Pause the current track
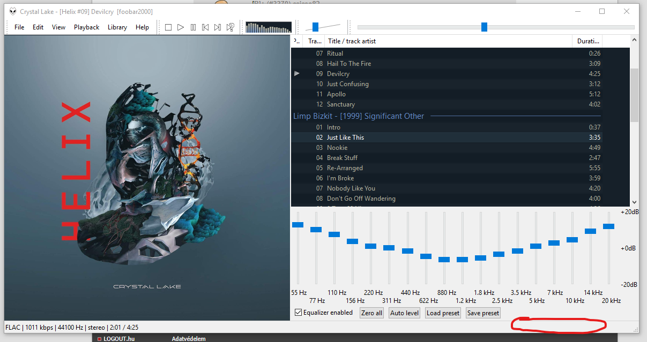Image resolution: width=647 pixels, height=342 pixels. point(193,27)
